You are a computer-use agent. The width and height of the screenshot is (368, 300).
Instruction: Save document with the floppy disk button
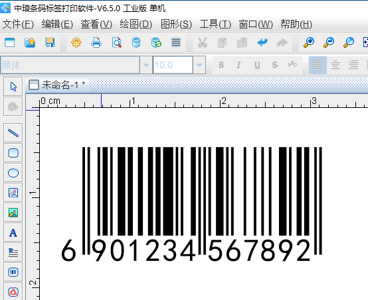click(50, 42)
